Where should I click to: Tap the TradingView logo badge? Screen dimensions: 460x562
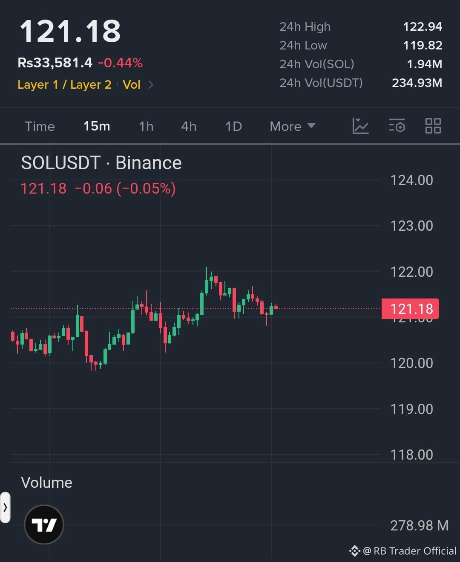click(44, 524)
